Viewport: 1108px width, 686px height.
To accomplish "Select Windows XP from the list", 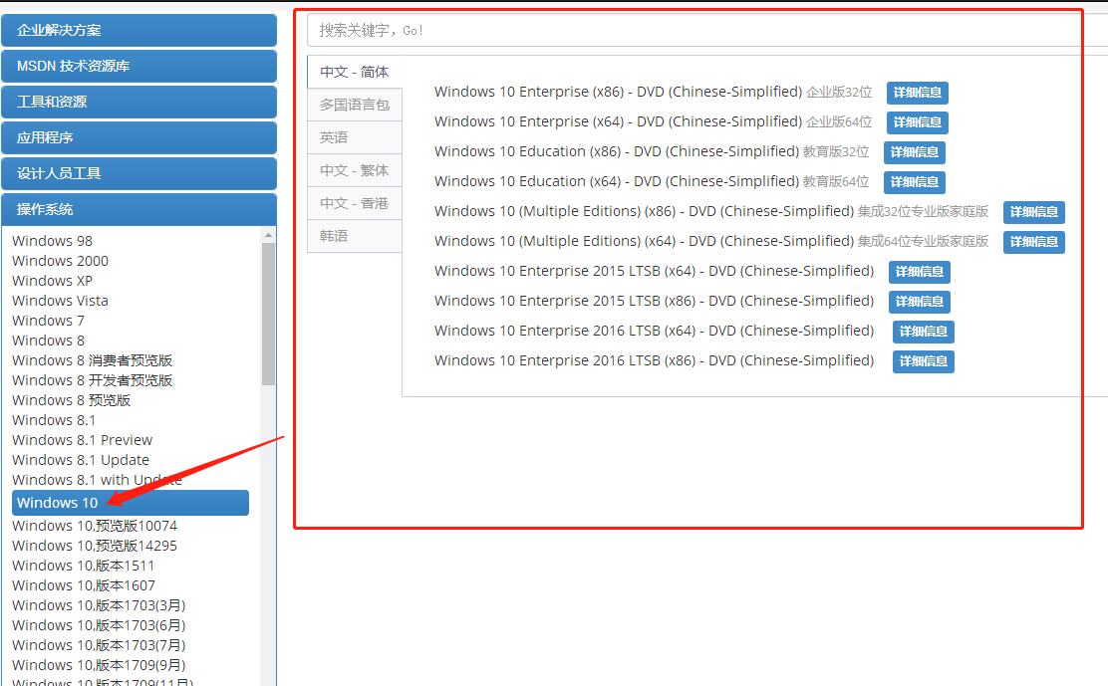I will pyautogui.click(x=52, y=280).
